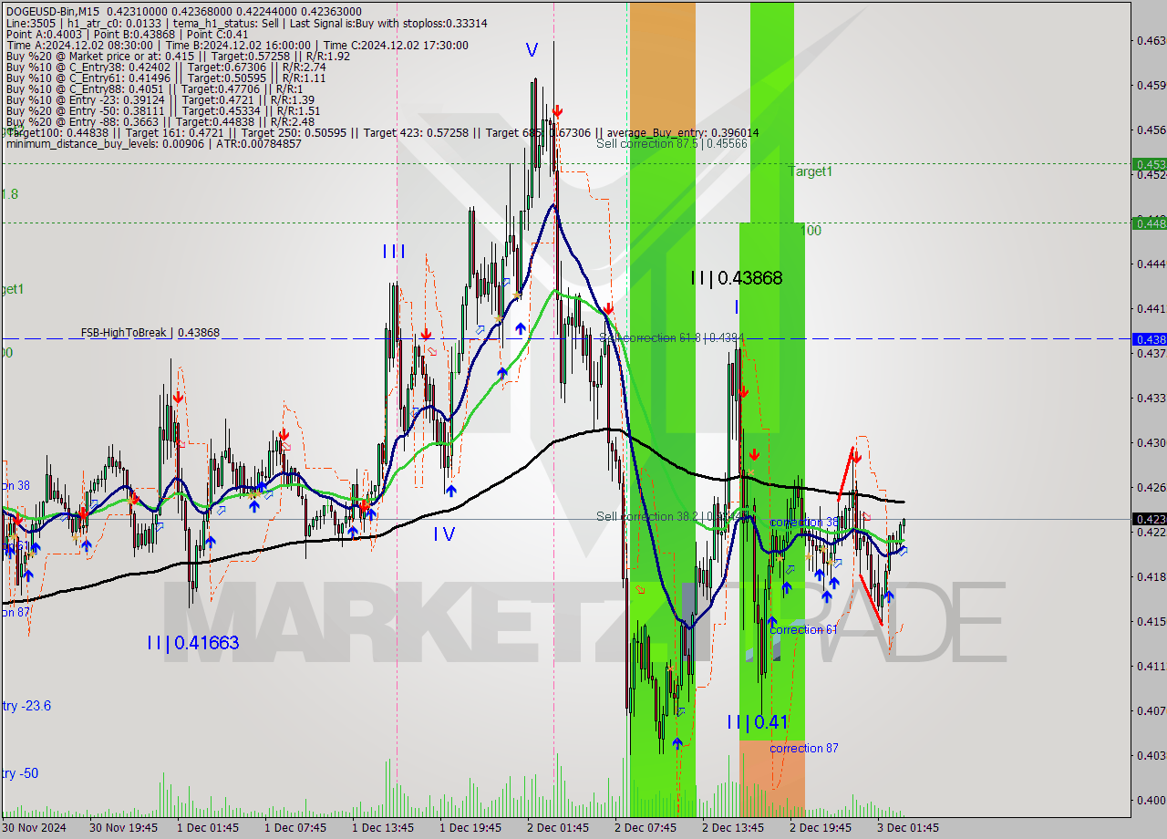The height and width of the screenshot is (839, 1167).
Task: Select the green '100' level label
Action: (x=811, y=231)
